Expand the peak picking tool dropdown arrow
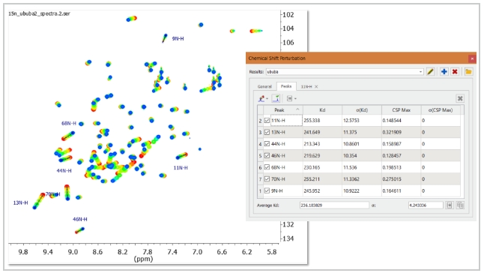The height and width of the screenshot is (273, 487). point(267,99)
